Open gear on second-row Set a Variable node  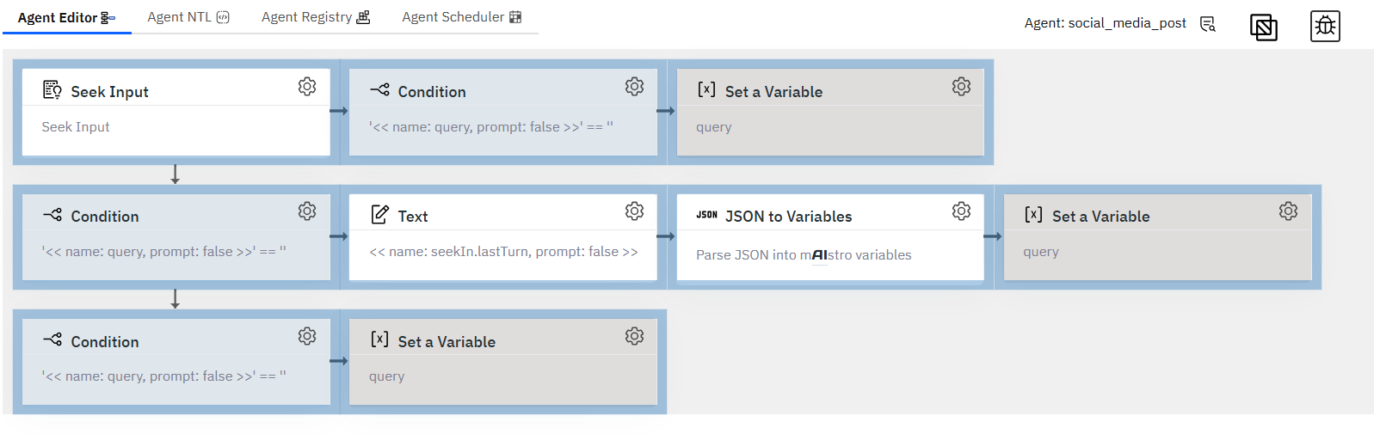click(x=1288, y=211)
